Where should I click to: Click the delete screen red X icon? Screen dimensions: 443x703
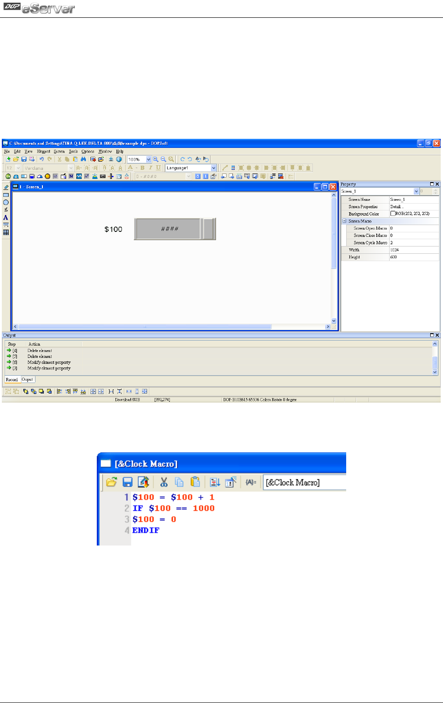[x=281, y=176]
